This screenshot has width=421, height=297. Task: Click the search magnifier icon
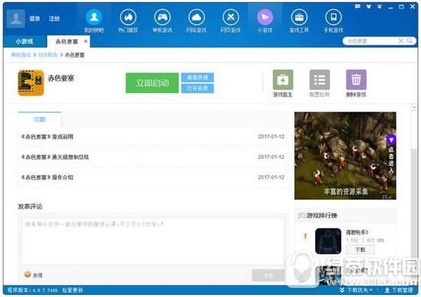(x=410, y=40)
